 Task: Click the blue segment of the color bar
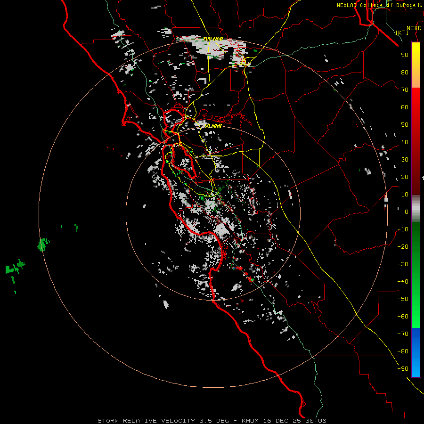click(x=416, y=352)
